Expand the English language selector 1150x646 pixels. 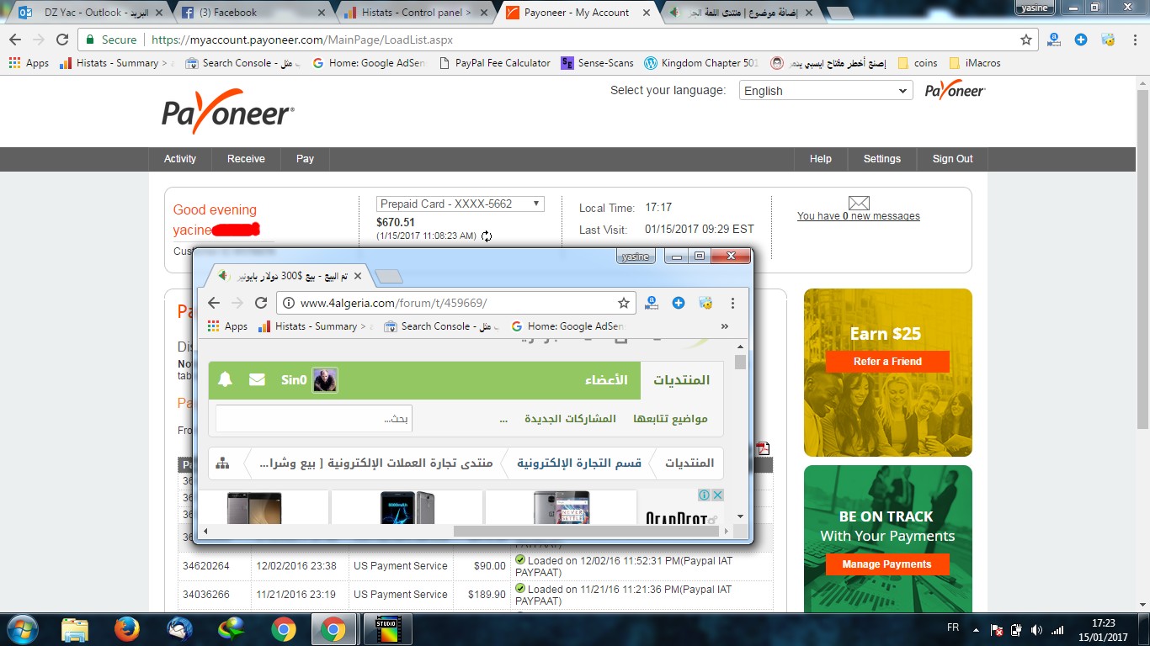825,91
